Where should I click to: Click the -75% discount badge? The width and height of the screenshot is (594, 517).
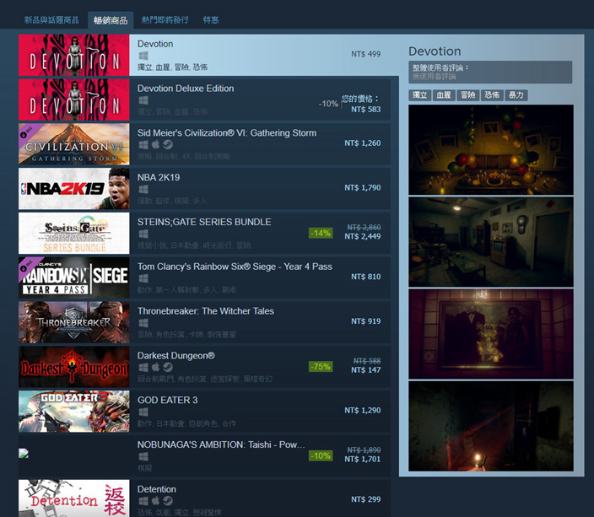pos(321,367)
